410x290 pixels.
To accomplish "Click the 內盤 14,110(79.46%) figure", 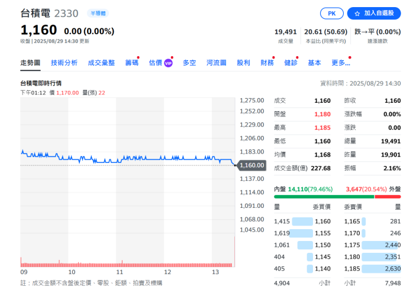I will pos(310,189).
